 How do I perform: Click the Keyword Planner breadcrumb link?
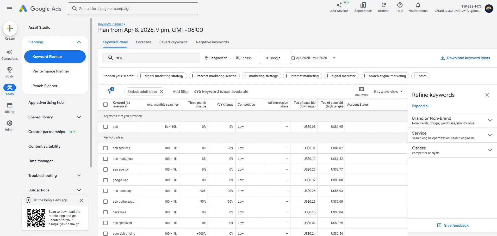pos(110,24)
